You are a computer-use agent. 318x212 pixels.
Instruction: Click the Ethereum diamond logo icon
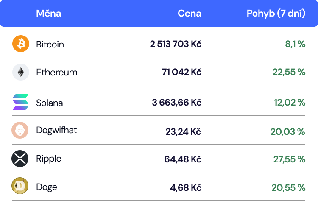click(x=21, y=72)
